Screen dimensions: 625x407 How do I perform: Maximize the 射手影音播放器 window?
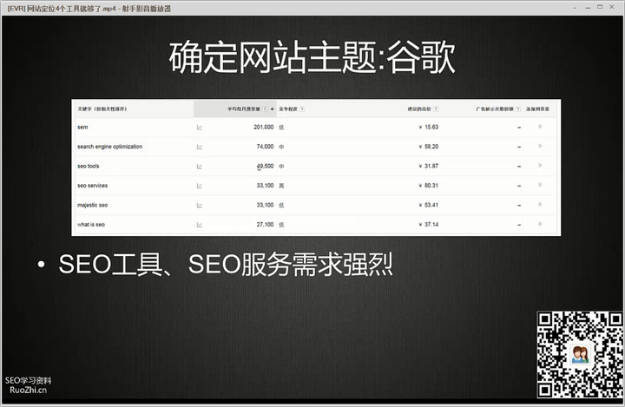600,7
